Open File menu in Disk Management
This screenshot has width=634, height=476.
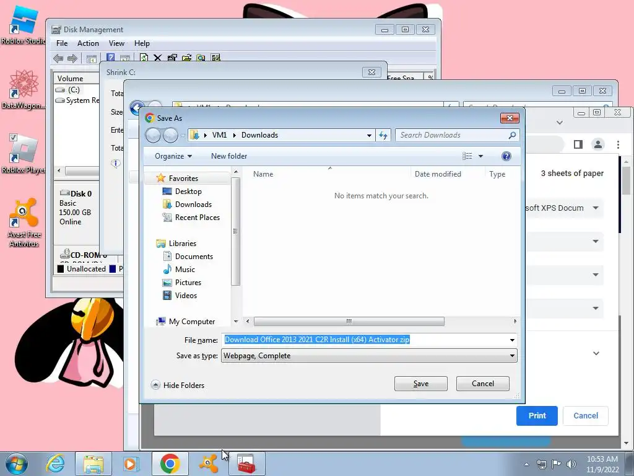[62, 43]
